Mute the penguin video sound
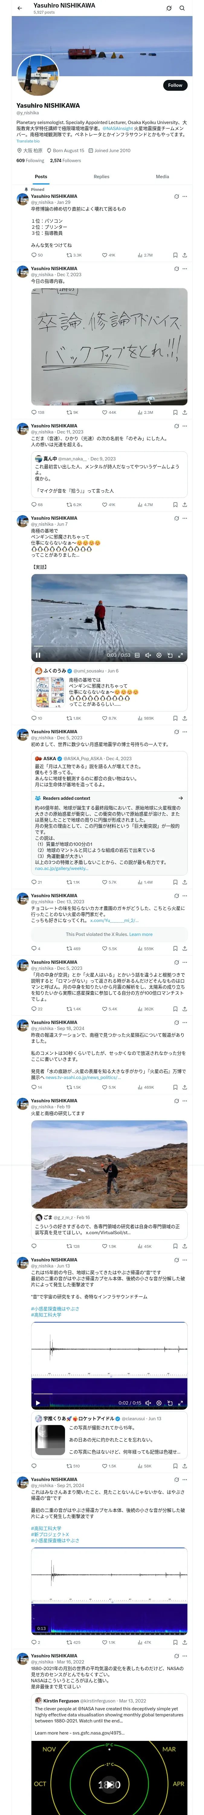Screen dimensions: 204x1815 (x=148, y=655)
